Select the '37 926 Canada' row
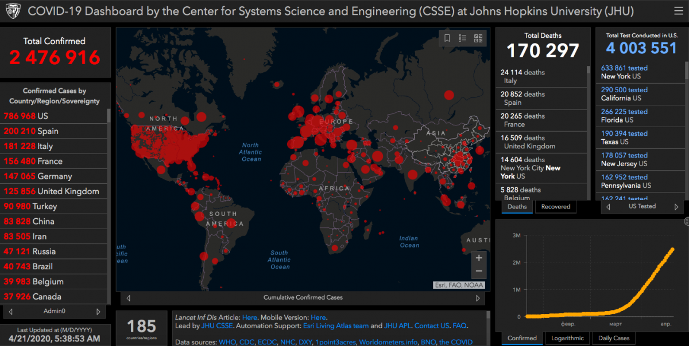 [x=55, y=297]
